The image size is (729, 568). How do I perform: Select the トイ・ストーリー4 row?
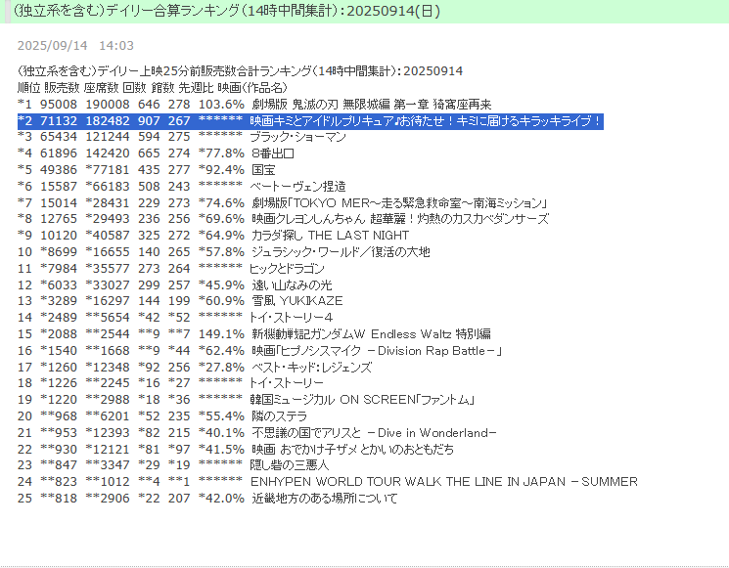tap(175, 318)
